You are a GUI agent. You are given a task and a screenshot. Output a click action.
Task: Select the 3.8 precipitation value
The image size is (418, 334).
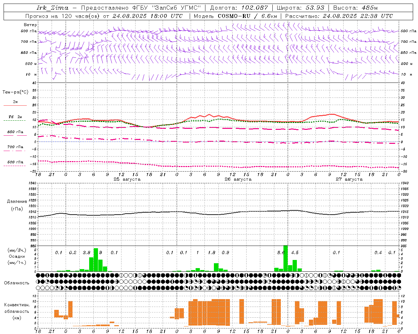pyautogui.click(x=87, y=252)
